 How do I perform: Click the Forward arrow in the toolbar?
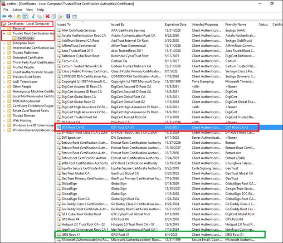point(10,16)
